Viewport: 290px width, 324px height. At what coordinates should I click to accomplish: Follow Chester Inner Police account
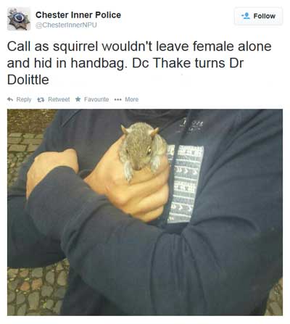tap(258, 16)
